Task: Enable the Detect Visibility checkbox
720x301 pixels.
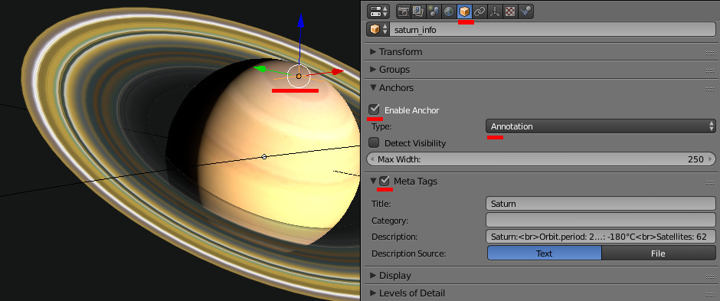Action: click(x=375, y=142)
